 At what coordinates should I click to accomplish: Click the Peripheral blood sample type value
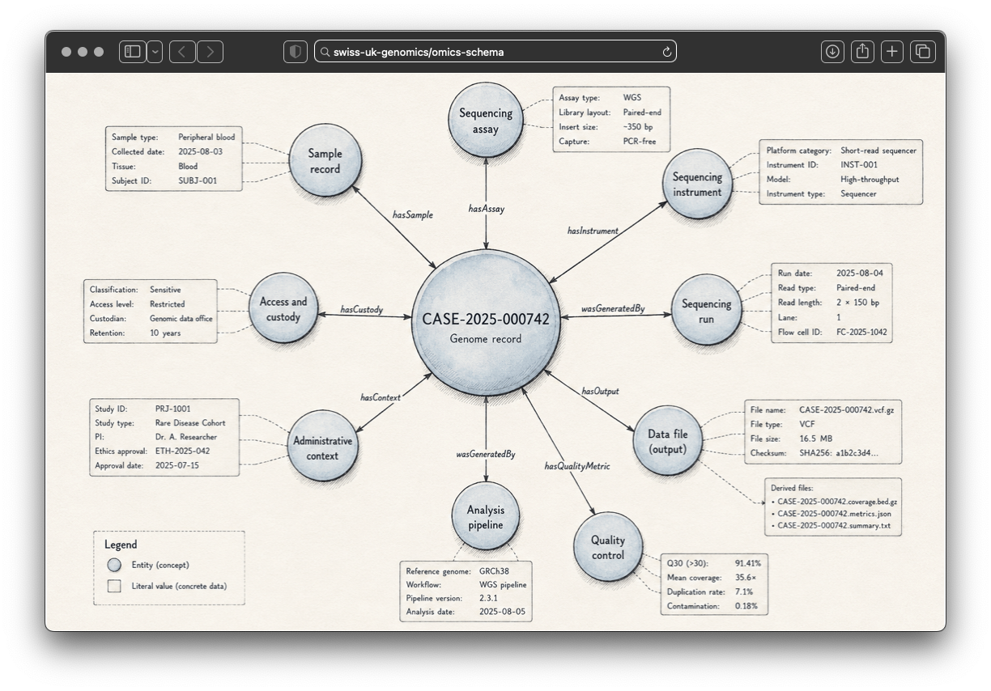coord(206,138)
